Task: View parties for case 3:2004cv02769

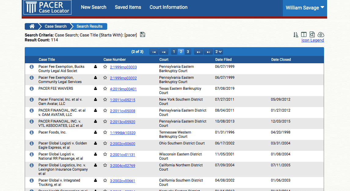Action: tap(96, 165)
